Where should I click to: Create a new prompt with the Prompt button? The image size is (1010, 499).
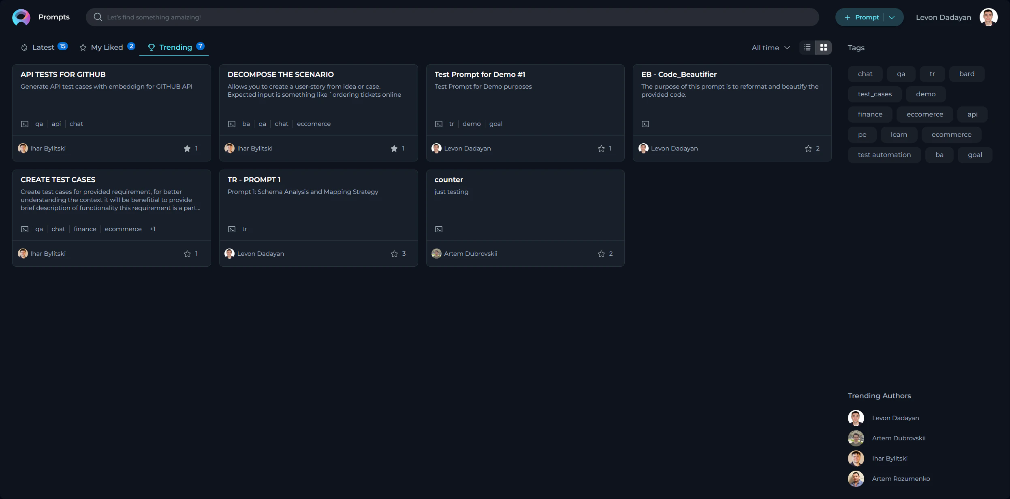tap(863, 17)
